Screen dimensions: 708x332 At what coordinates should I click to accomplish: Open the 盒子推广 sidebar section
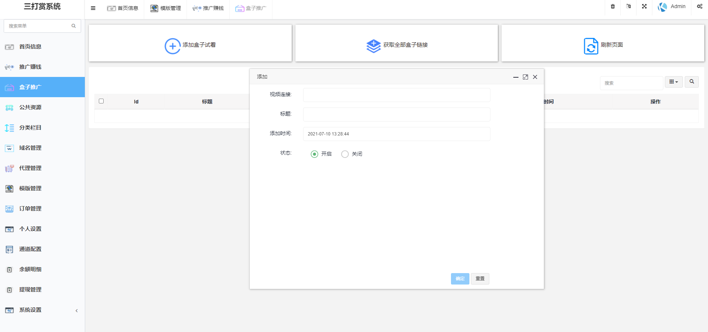point(31,87)
